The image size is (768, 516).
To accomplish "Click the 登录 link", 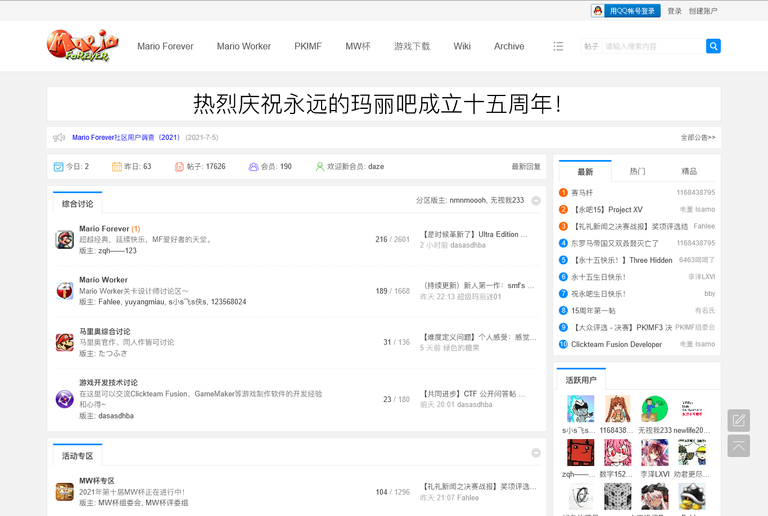I will coord(675,11).
